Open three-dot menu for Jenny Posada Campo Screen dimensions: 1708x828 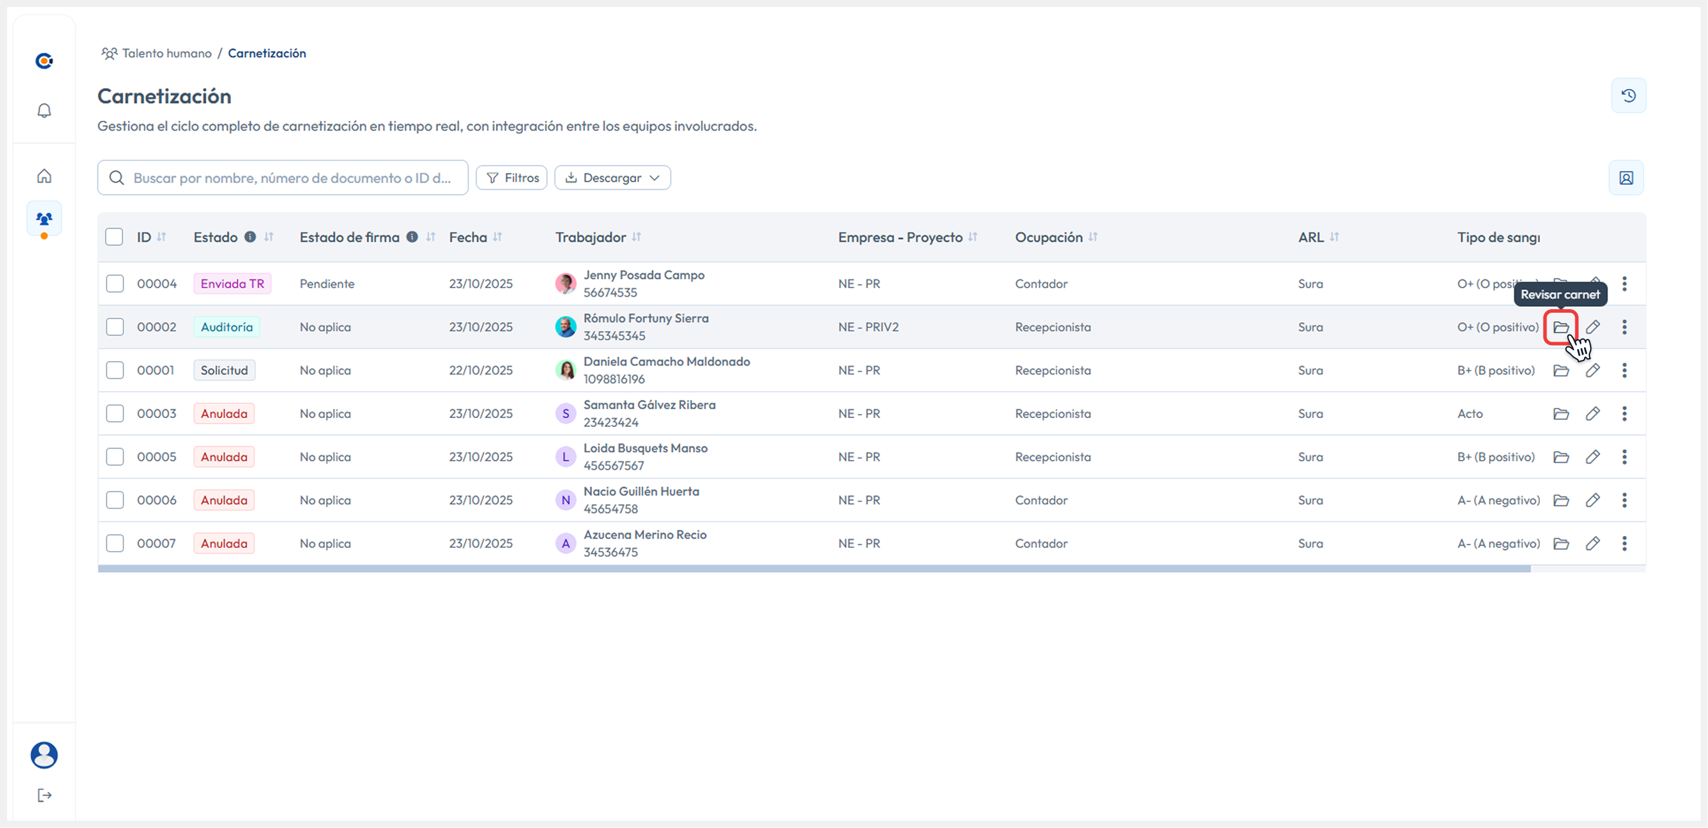(1624, 284)
